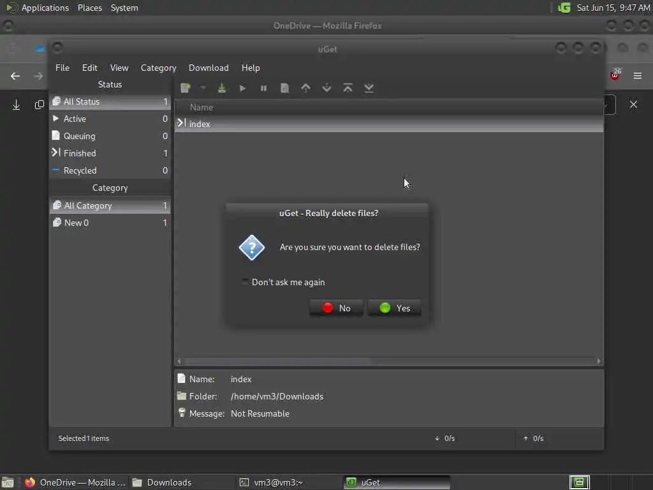Move download to top icon
Screen dimensions: 653x490
[x=348, y=88]
